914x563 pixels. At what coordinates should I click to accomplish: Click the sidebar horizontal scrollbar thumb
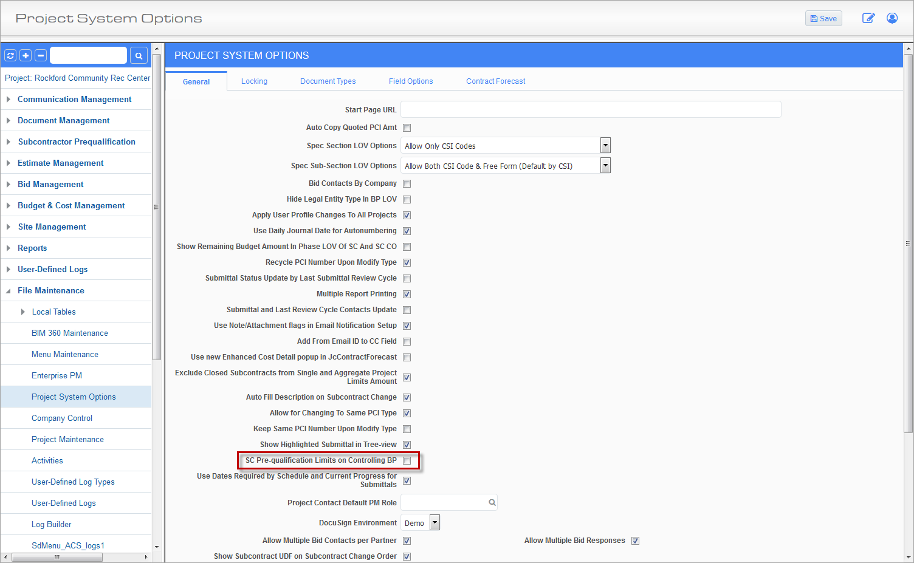pos(57,557)
